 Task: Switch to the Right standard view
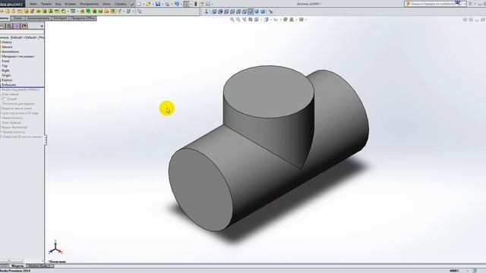point(232,11)
